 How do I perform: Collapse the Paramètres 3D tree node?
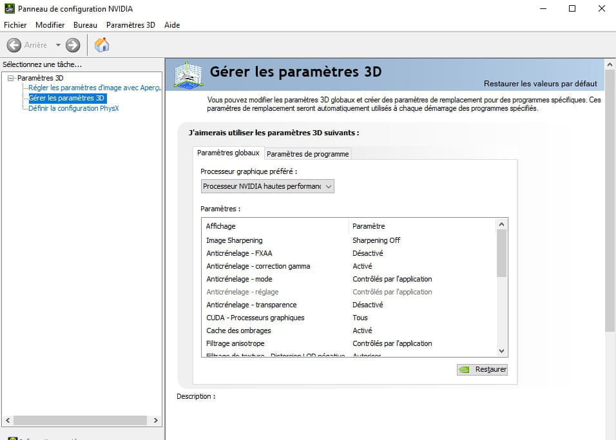click(10, 78)
